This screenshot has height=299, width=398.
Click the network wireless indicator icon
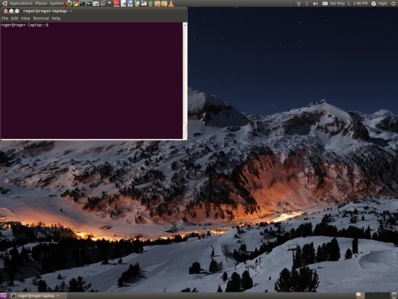(298, 3)
